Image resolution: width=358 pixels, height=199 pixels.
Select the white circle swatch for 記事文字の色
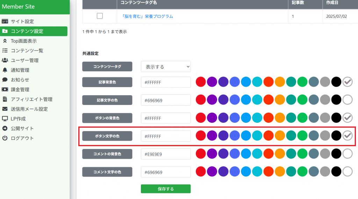point(348,100)
